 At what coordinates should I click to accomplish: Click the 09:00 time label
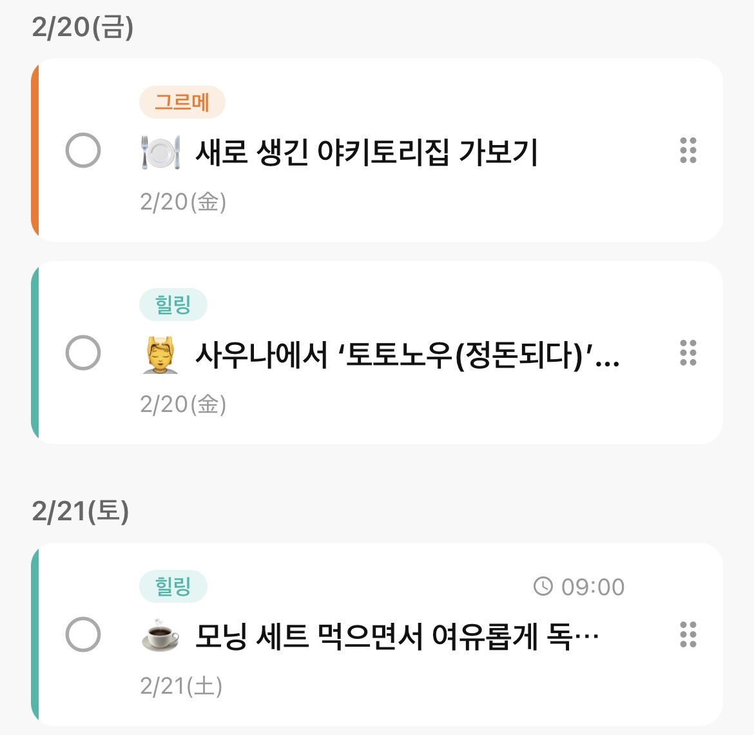(592, 587)
